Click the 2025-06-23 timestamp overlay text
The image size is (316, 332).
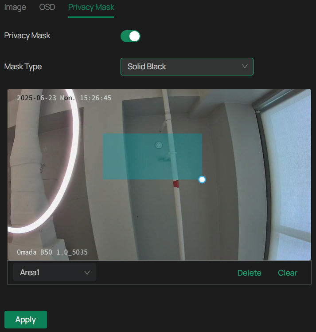(x=64, y=98)
